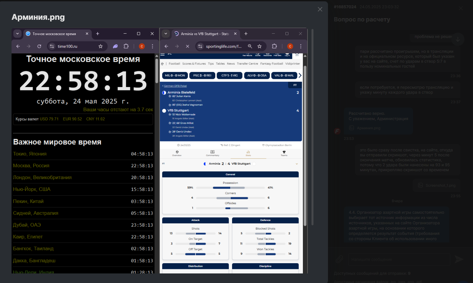The width and height of the screenshot is (473, 283).
Task: Select the 'MIL 0-0 MON' score chip
Action: tap(175, 76)
